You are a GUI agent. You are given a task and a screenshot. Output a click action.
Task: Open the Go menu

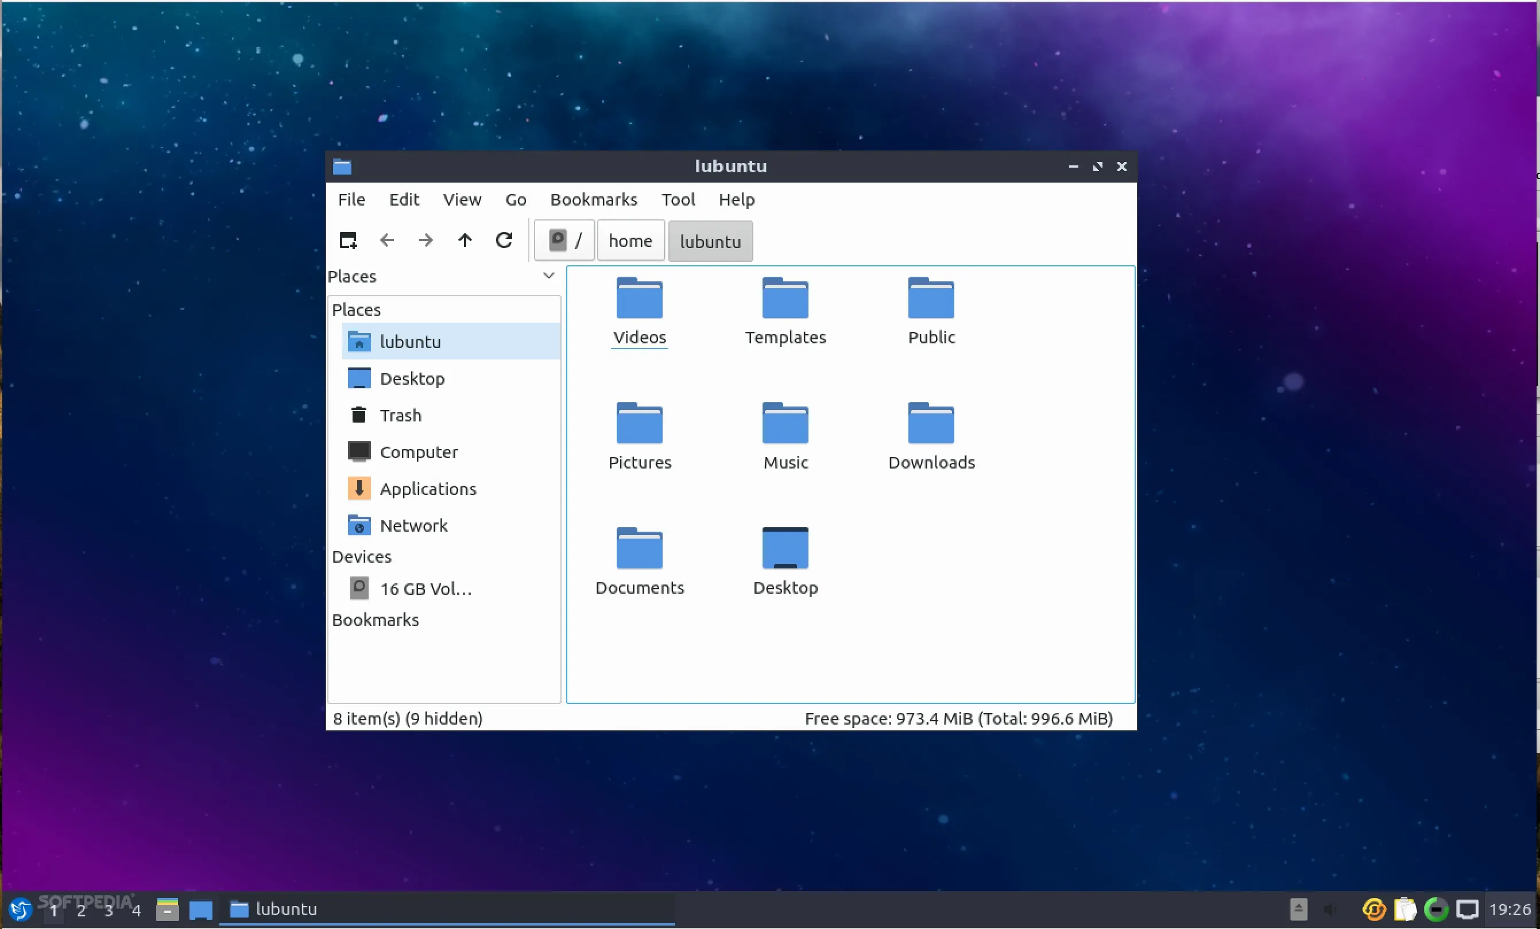[x=516, y=199]
